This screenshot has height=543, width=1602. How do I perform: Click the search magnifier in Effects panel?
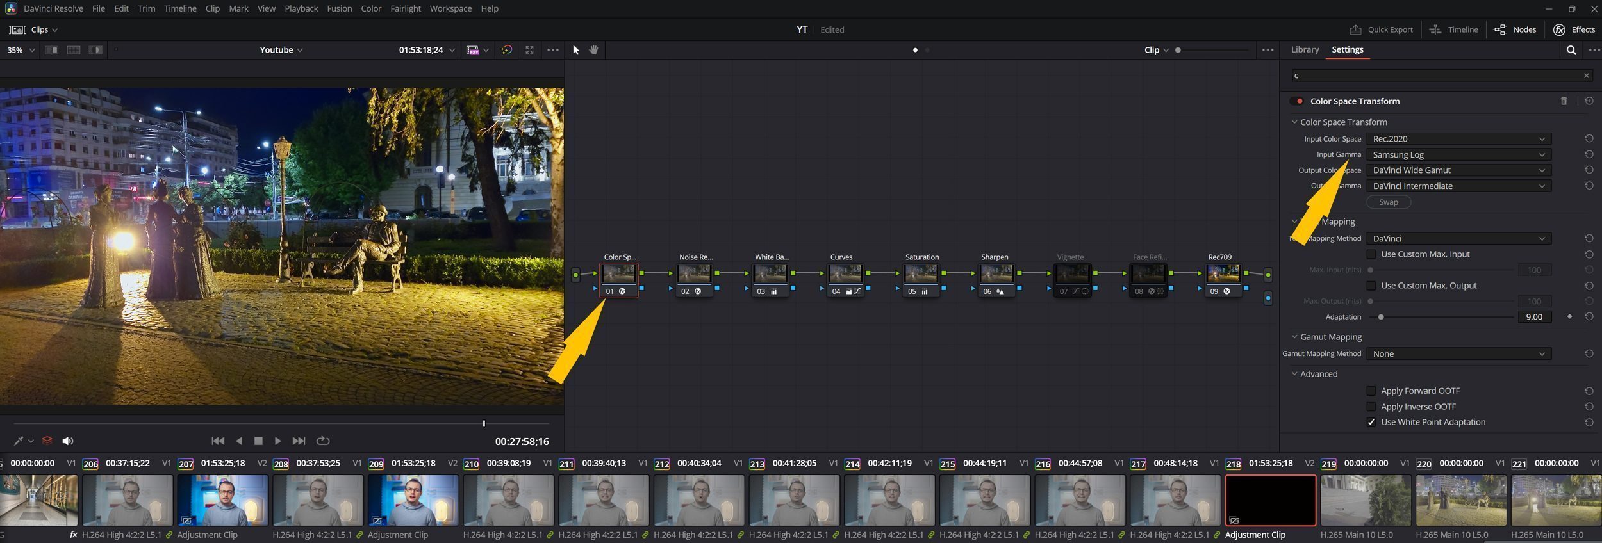[x=1571, y=50]
